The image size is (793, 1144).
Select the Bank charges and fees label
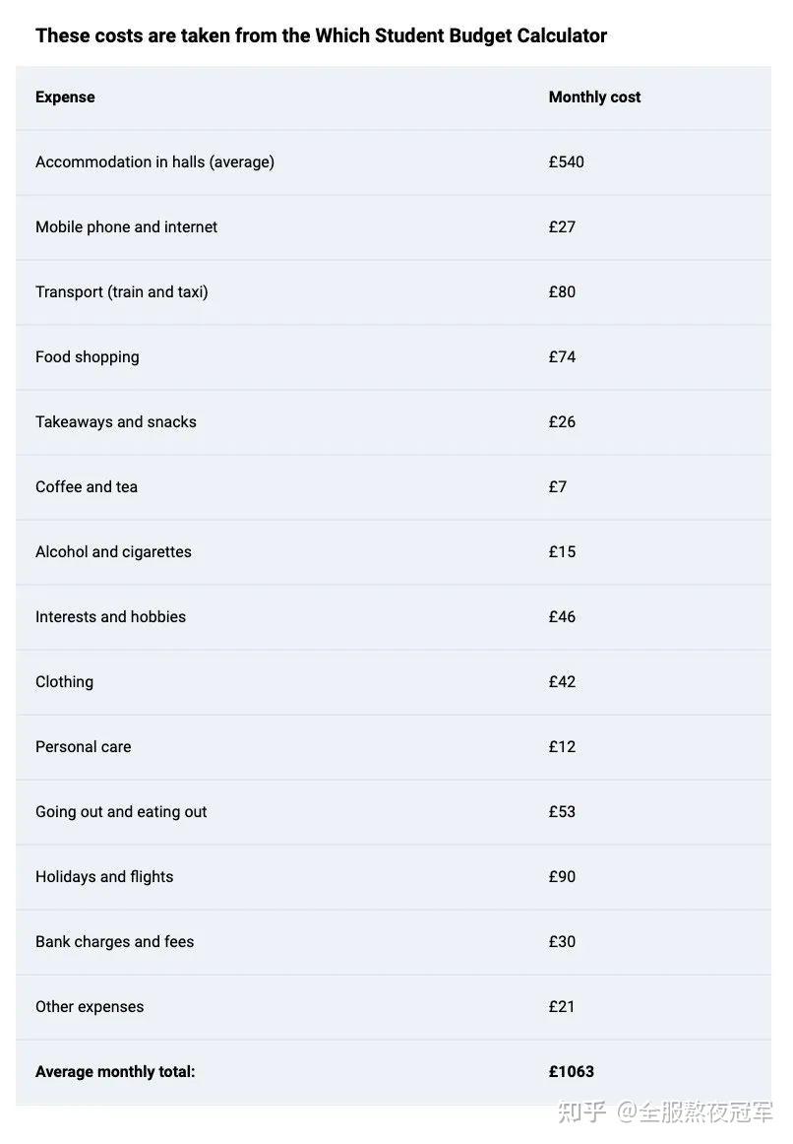pos(114,941)
